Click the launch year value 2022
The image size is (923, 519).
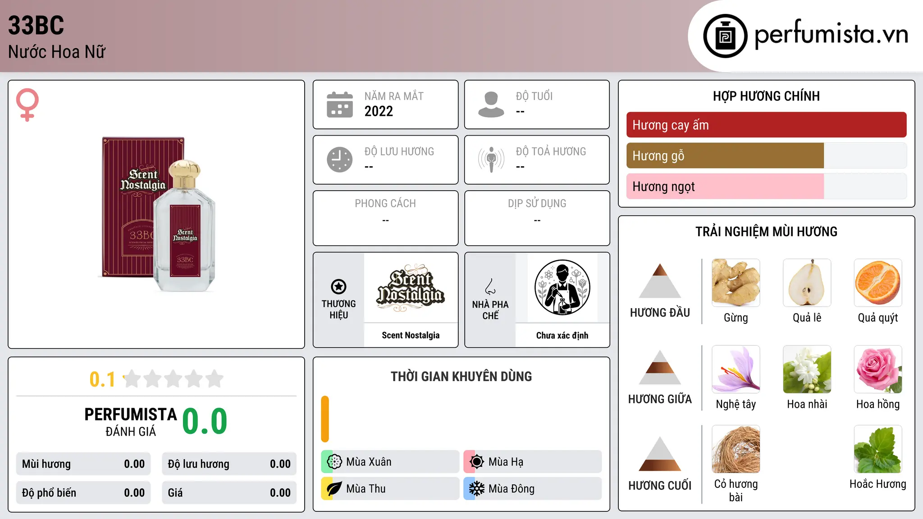(379, 111)
